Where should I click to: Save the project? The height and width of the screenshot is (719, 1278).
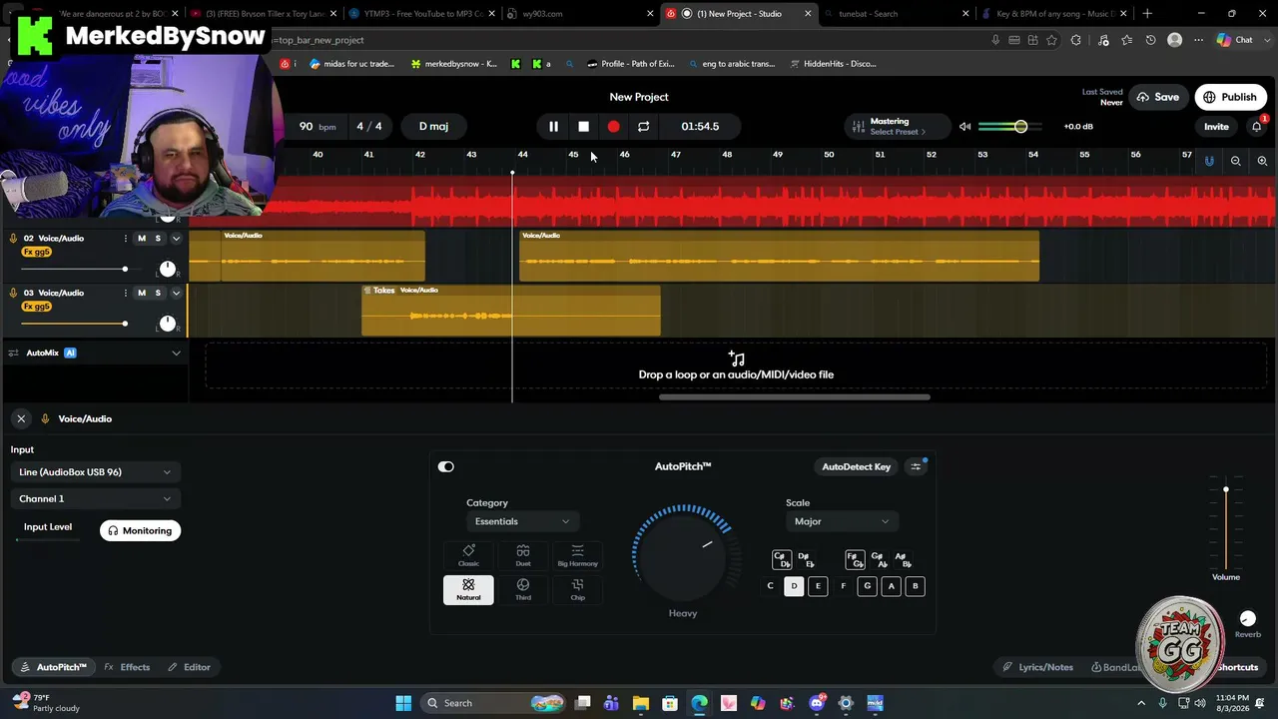pos(1158,97)
